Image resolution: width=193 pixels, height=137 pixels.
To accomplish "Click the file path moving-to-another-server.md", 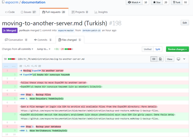I will (x=51, y=59).
